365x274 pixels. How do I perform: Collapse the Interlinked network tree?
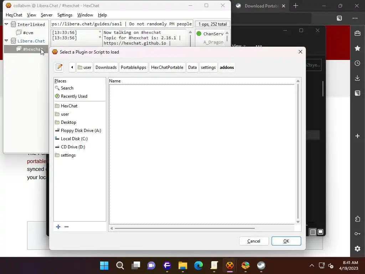(x=6, y=24)
